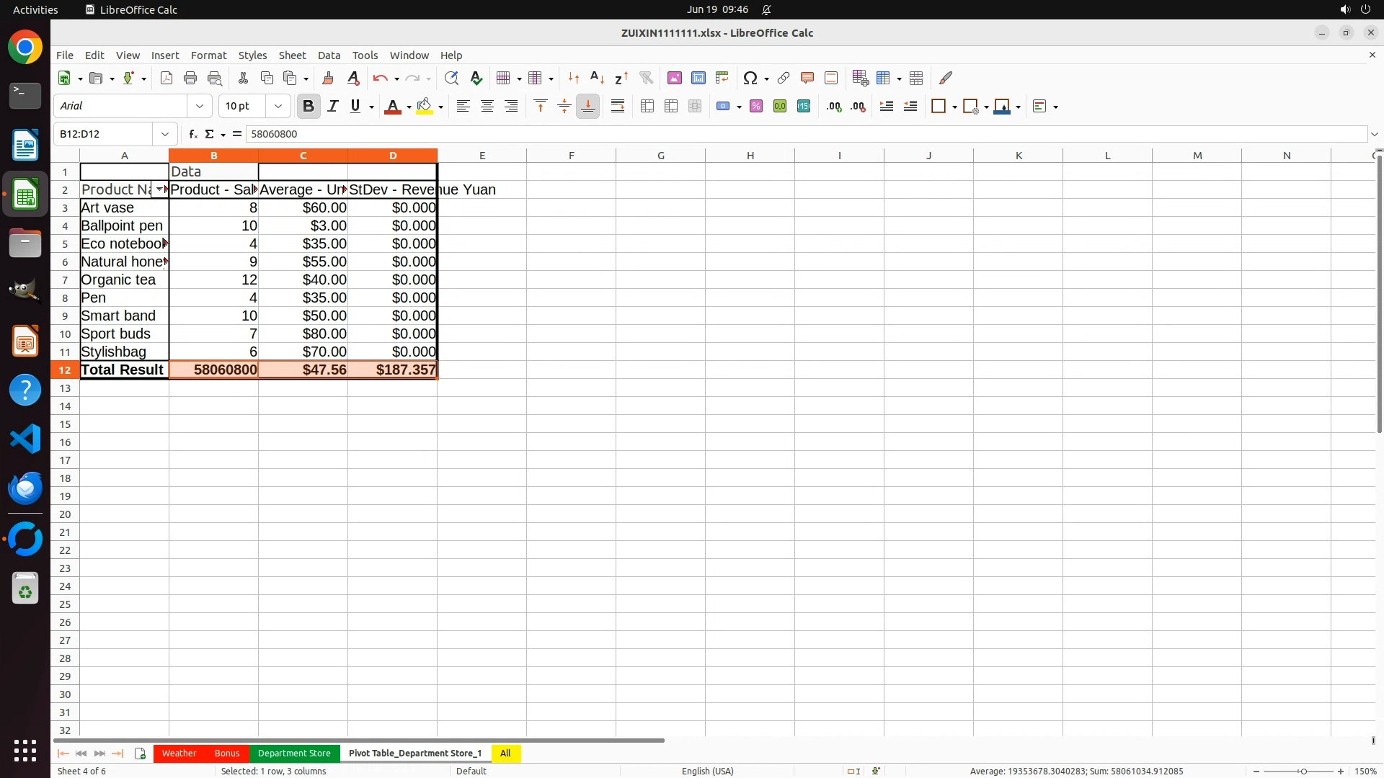Click the Merge and Center Cells icon
This screenshot has width=1384, height=778.
(647, 107)
